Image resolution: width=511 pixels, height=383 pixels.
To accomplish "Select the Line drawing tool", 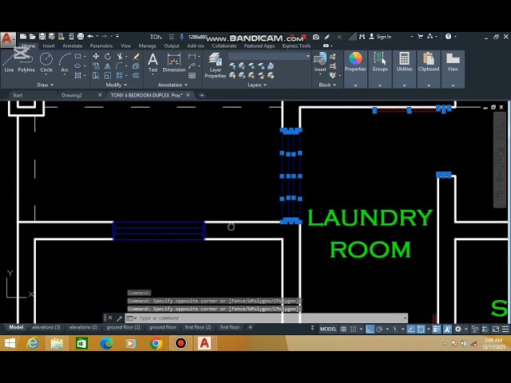I will 9,61.
